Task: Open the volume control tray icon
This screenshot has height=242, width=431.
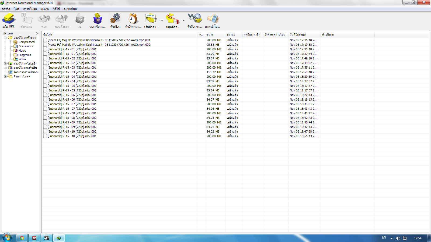Action: pyautogui.click(x=398, y=238)
